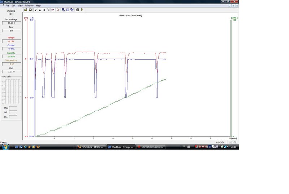Screen dimensions: 289x194
Task: Toggle the temperature curve °C button
Action: tap(48, 10)
